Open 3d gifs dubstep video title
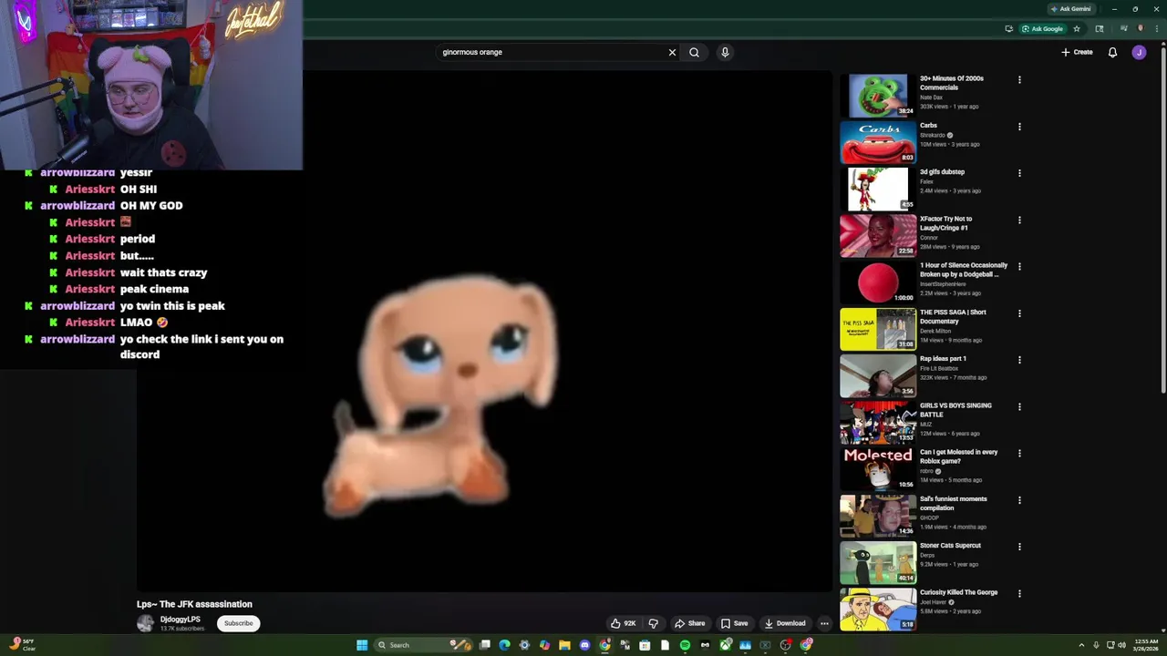 coord(942,172)
